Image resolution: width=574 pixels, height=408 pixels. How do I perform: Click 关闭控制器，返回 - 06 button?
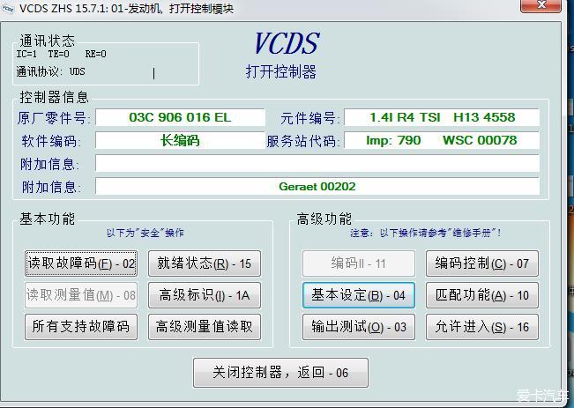coord(280,373)
